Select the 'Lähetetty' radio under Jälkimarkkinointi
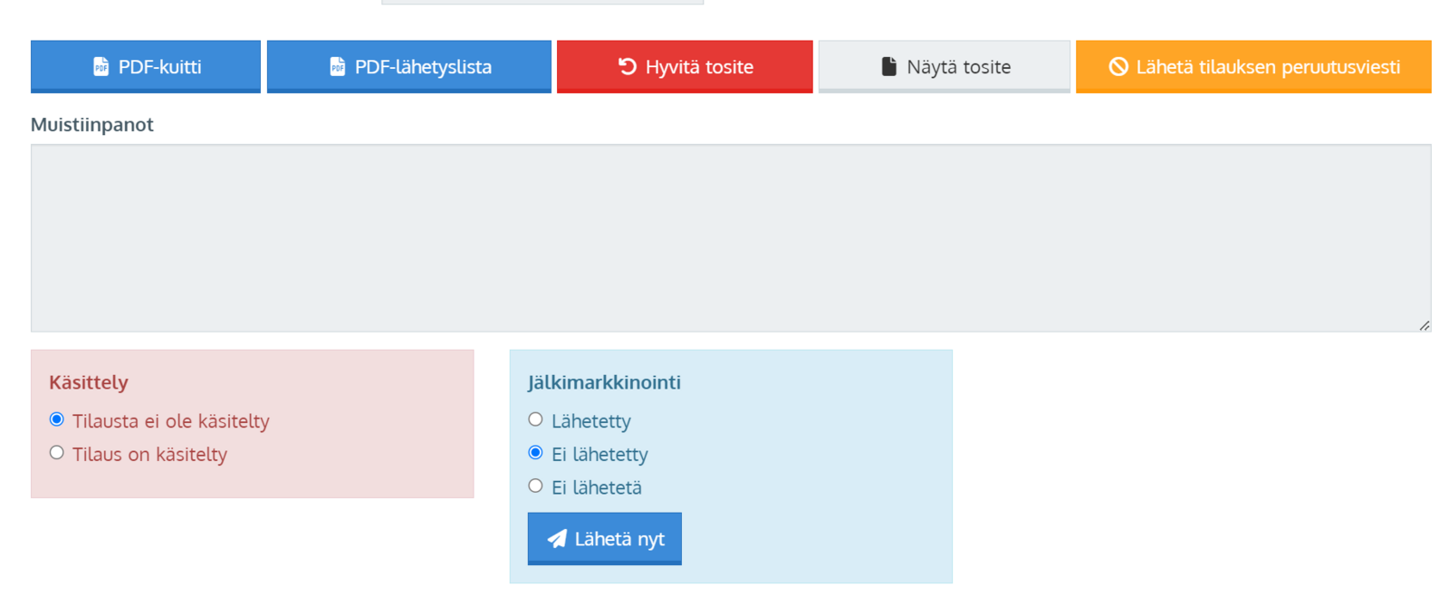 click(x=535, y=419)
